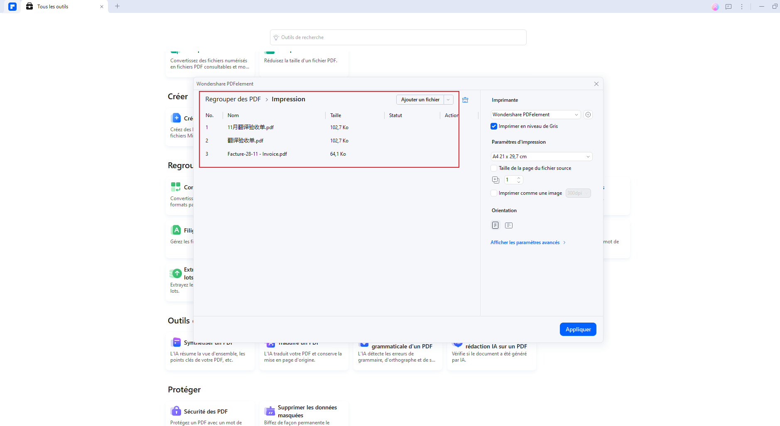Click the 64,1 Ko size cell
The width and height of the screenshot is (780, 426).
[338, 154]
